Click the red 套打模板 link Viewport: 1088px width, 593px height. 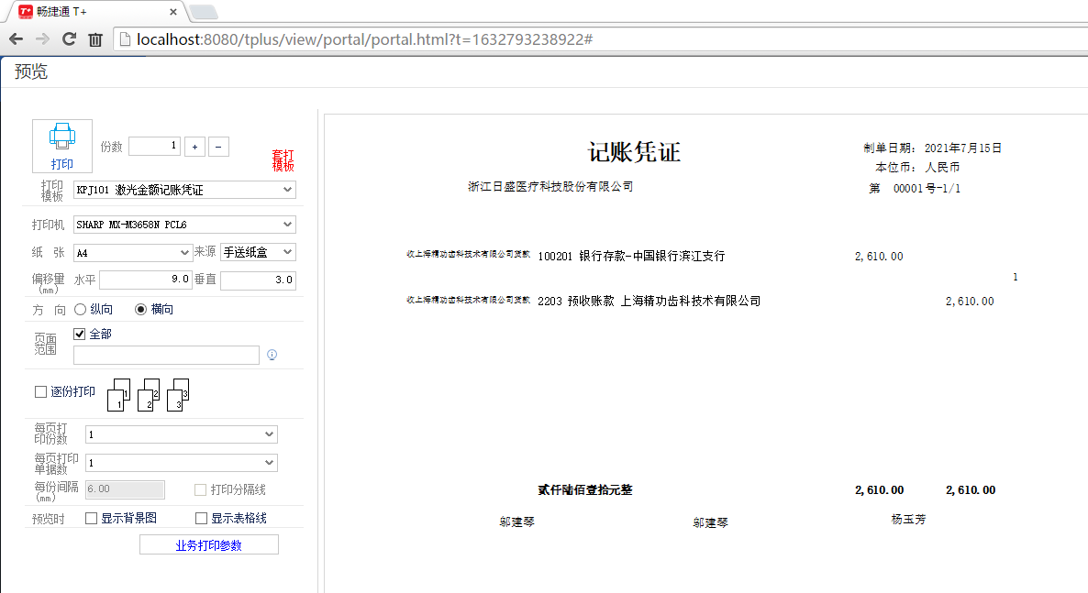(283, 160)
